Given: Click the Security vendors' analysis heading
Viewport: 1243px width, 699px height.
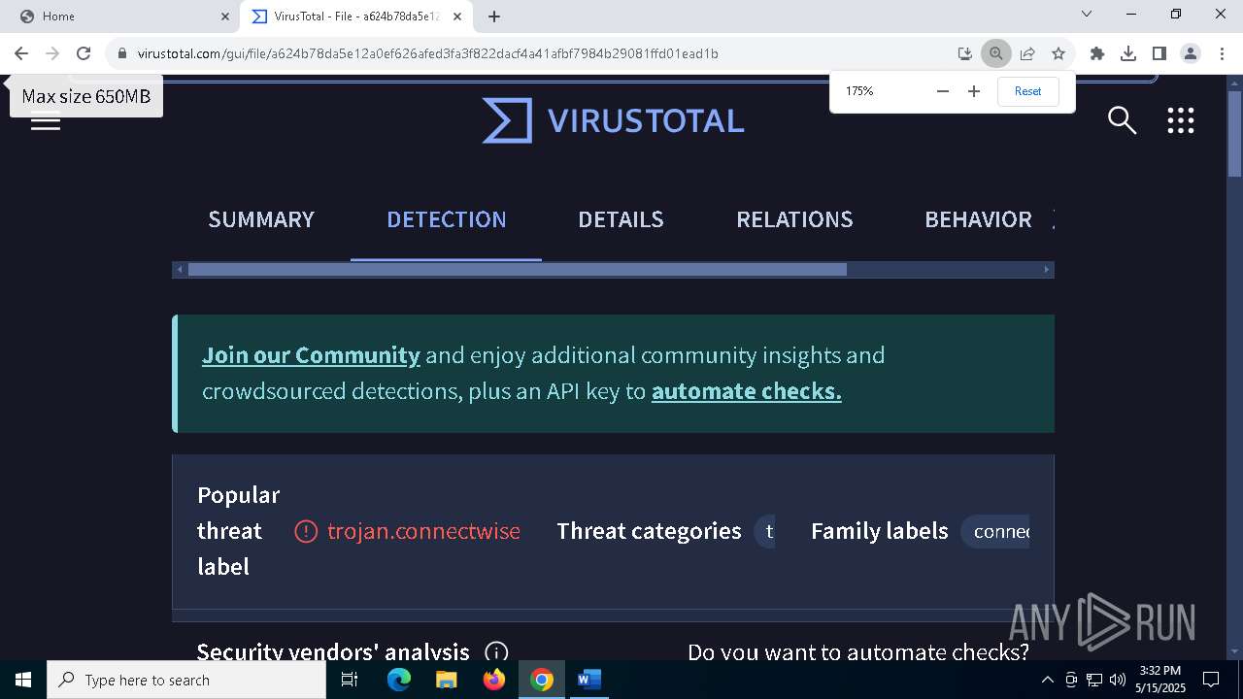Looking at the screenshot, I should click(x=333, y=652).
